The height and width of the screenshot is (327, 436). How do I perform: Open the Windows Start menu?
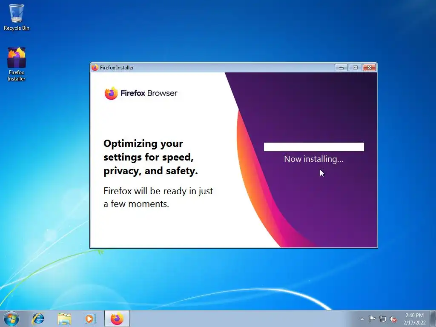click(x=11, y=318)
